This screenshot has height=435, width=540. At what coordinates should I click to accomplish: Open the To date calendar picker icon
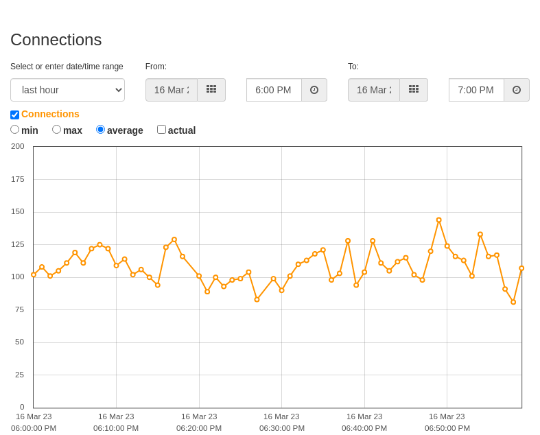(414, 90)
